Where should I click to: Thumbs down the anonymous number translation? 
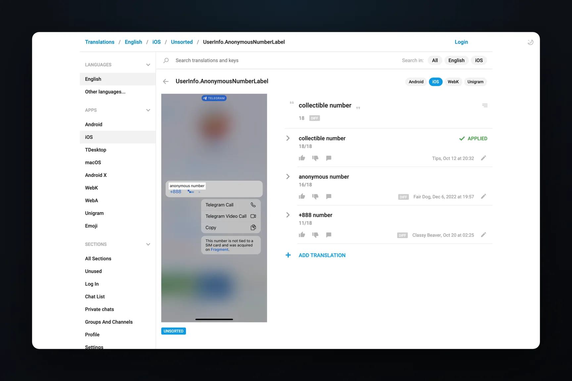pyautogui.click(x=315, y=196)
